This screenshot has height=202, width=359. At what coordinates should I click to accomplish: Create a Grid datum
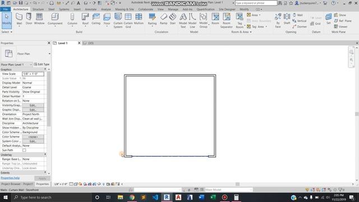point(315,24)
